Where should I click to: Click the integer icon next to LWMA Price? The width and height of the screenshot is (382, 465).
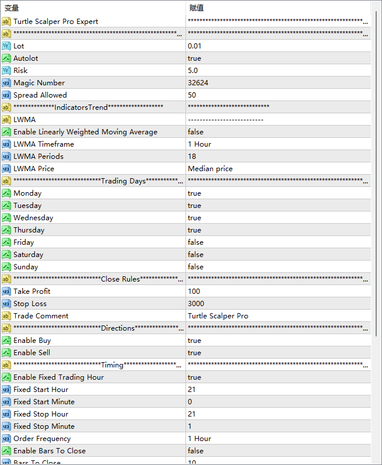[6, 168]
